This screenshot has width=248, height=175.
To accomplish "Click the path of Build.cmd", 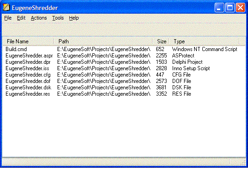I will point(104,49).
